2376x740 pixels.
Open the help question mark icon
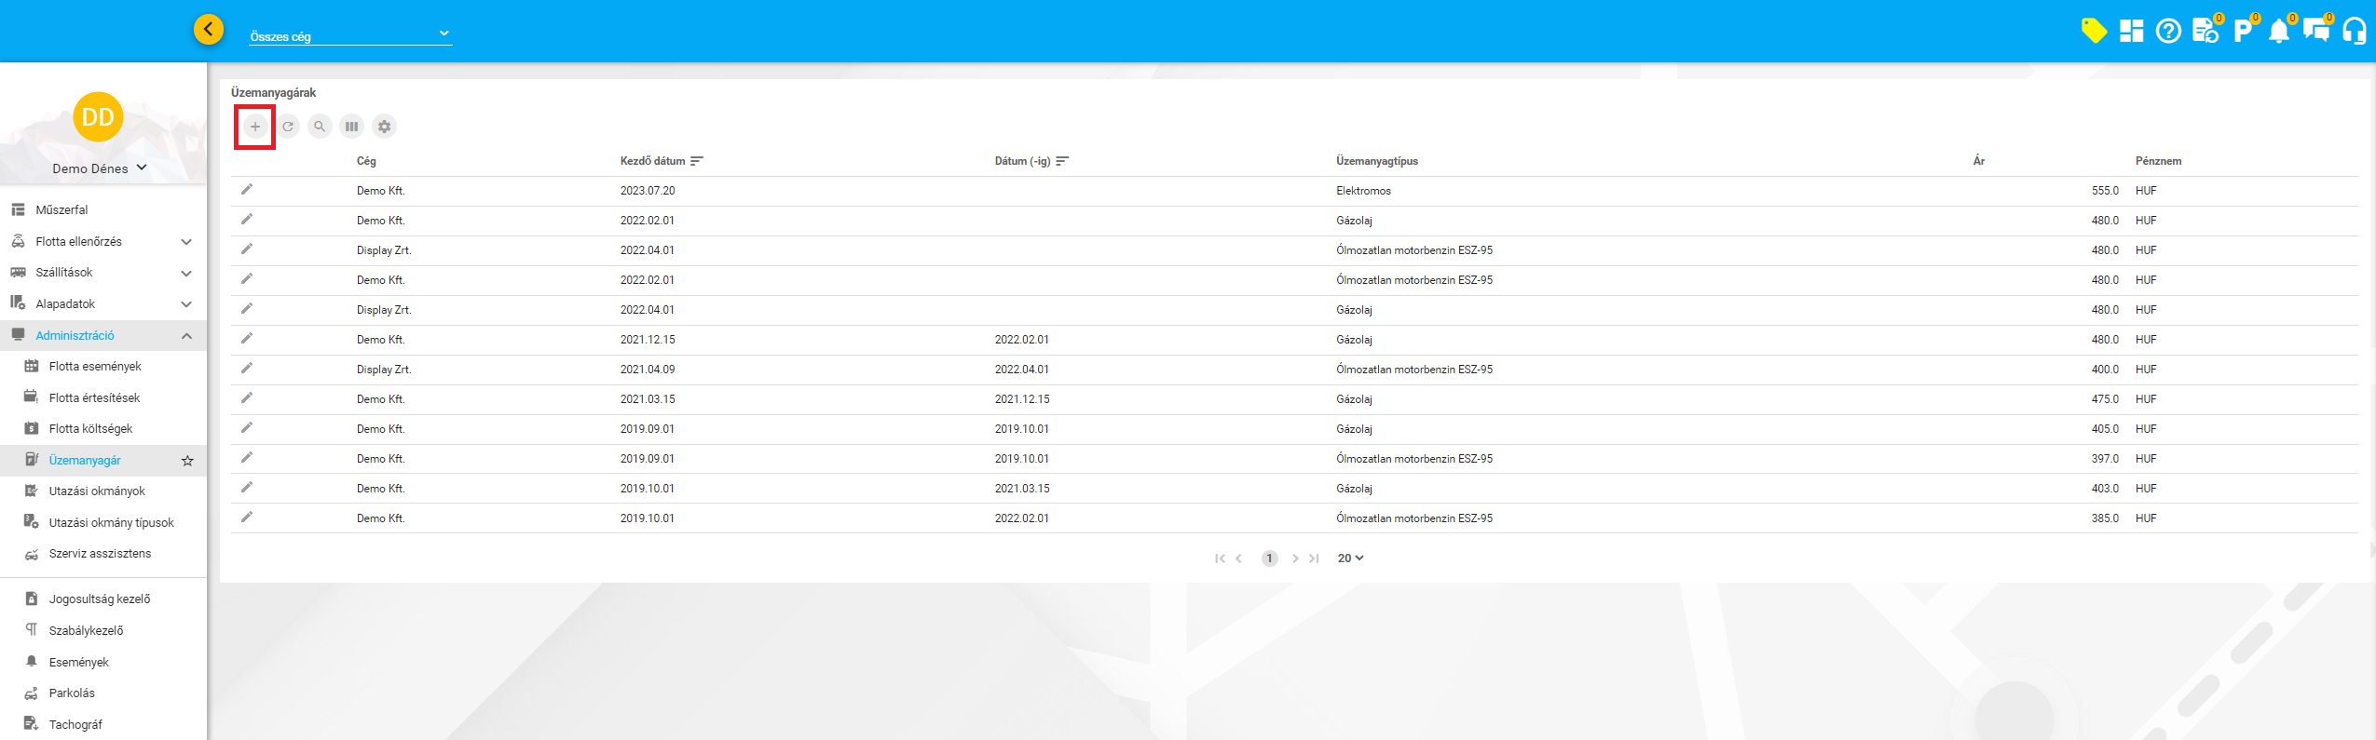[2168, 31]
